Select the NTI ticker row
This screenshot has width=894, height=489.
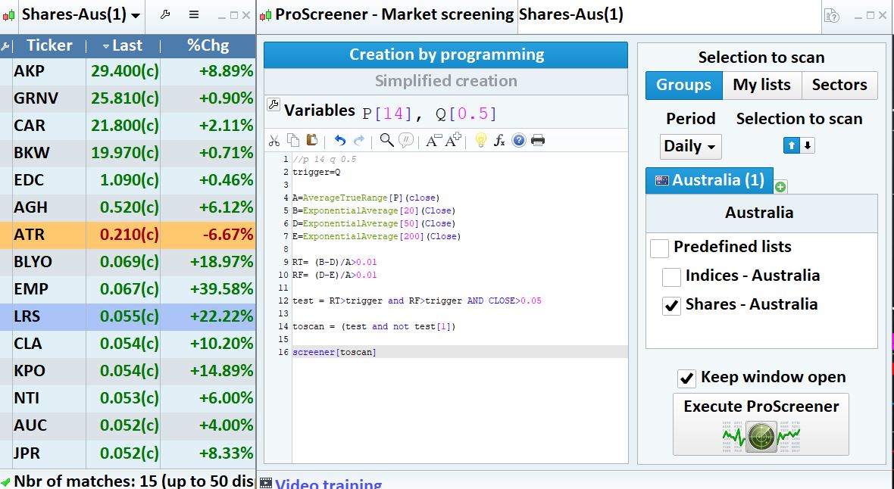click(128, 398)
